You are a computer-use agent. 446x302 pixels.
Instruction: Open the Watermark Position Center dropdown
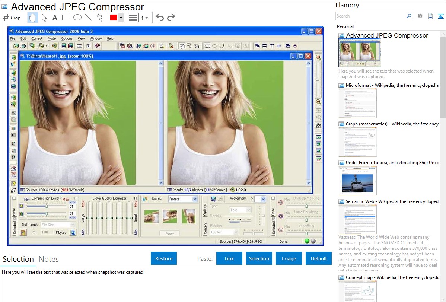(x=224, y=232)
